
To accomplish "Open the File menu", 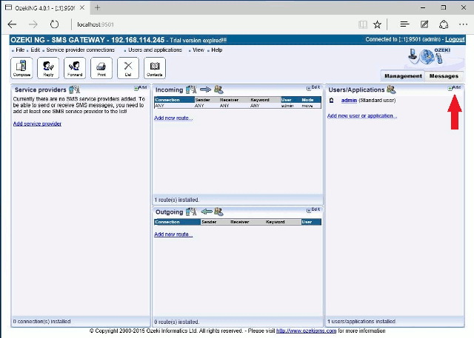I will (x=20, y=50).
